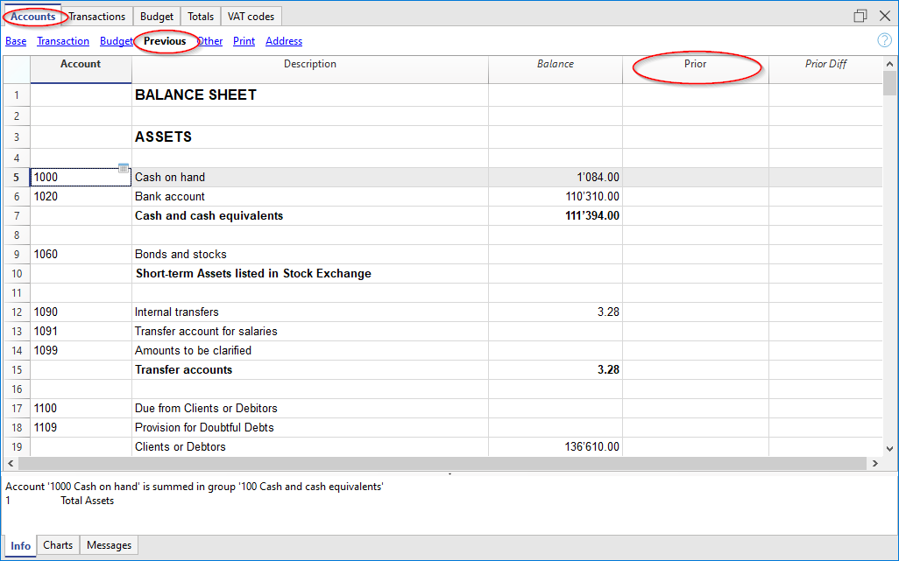Screen dimensions: 899x561
Task: Switch to the Transactions tab
Action: coord(97,17)
